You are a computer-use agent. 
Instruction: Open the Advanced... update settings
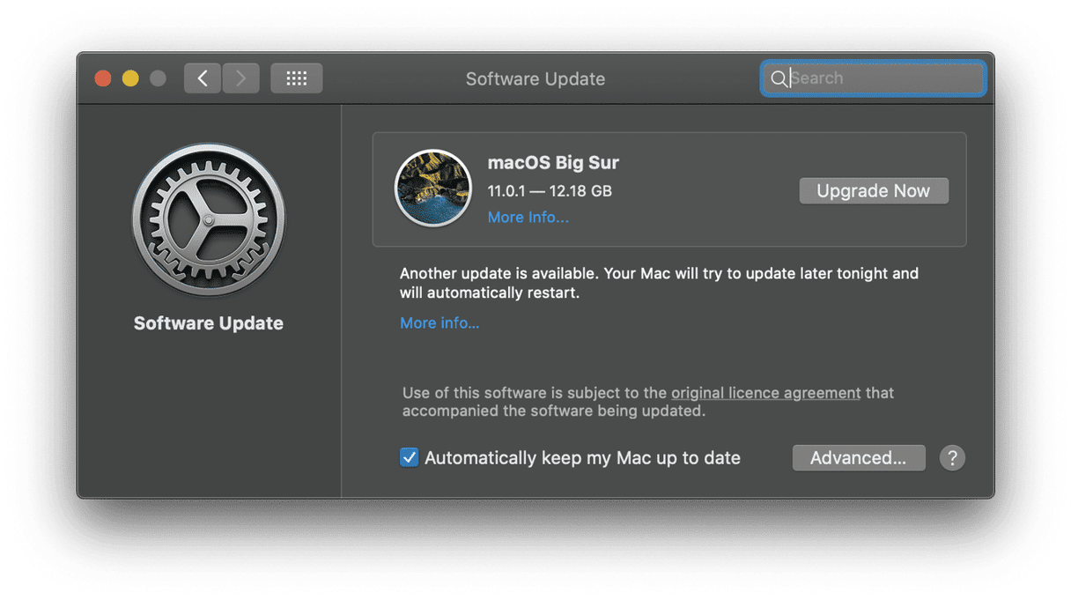tap(858, 457)
